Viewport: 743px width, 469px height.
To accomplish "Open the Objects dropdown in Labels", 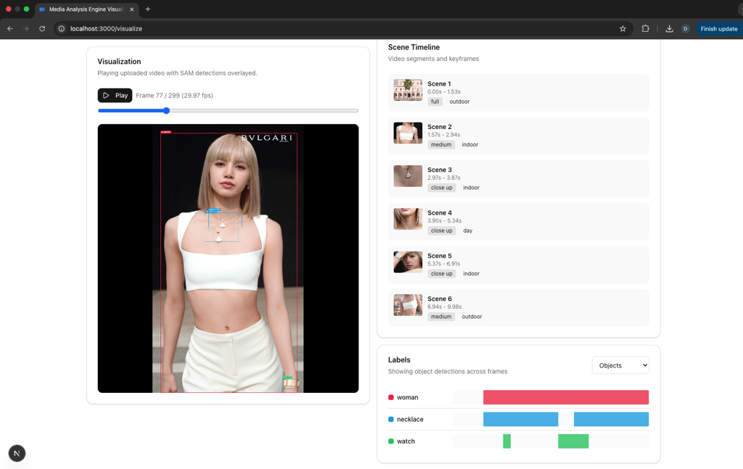I will coord(620,365).
